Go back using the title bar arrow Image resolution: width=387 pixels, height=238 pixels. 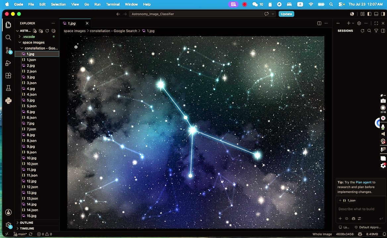point(118,14)
